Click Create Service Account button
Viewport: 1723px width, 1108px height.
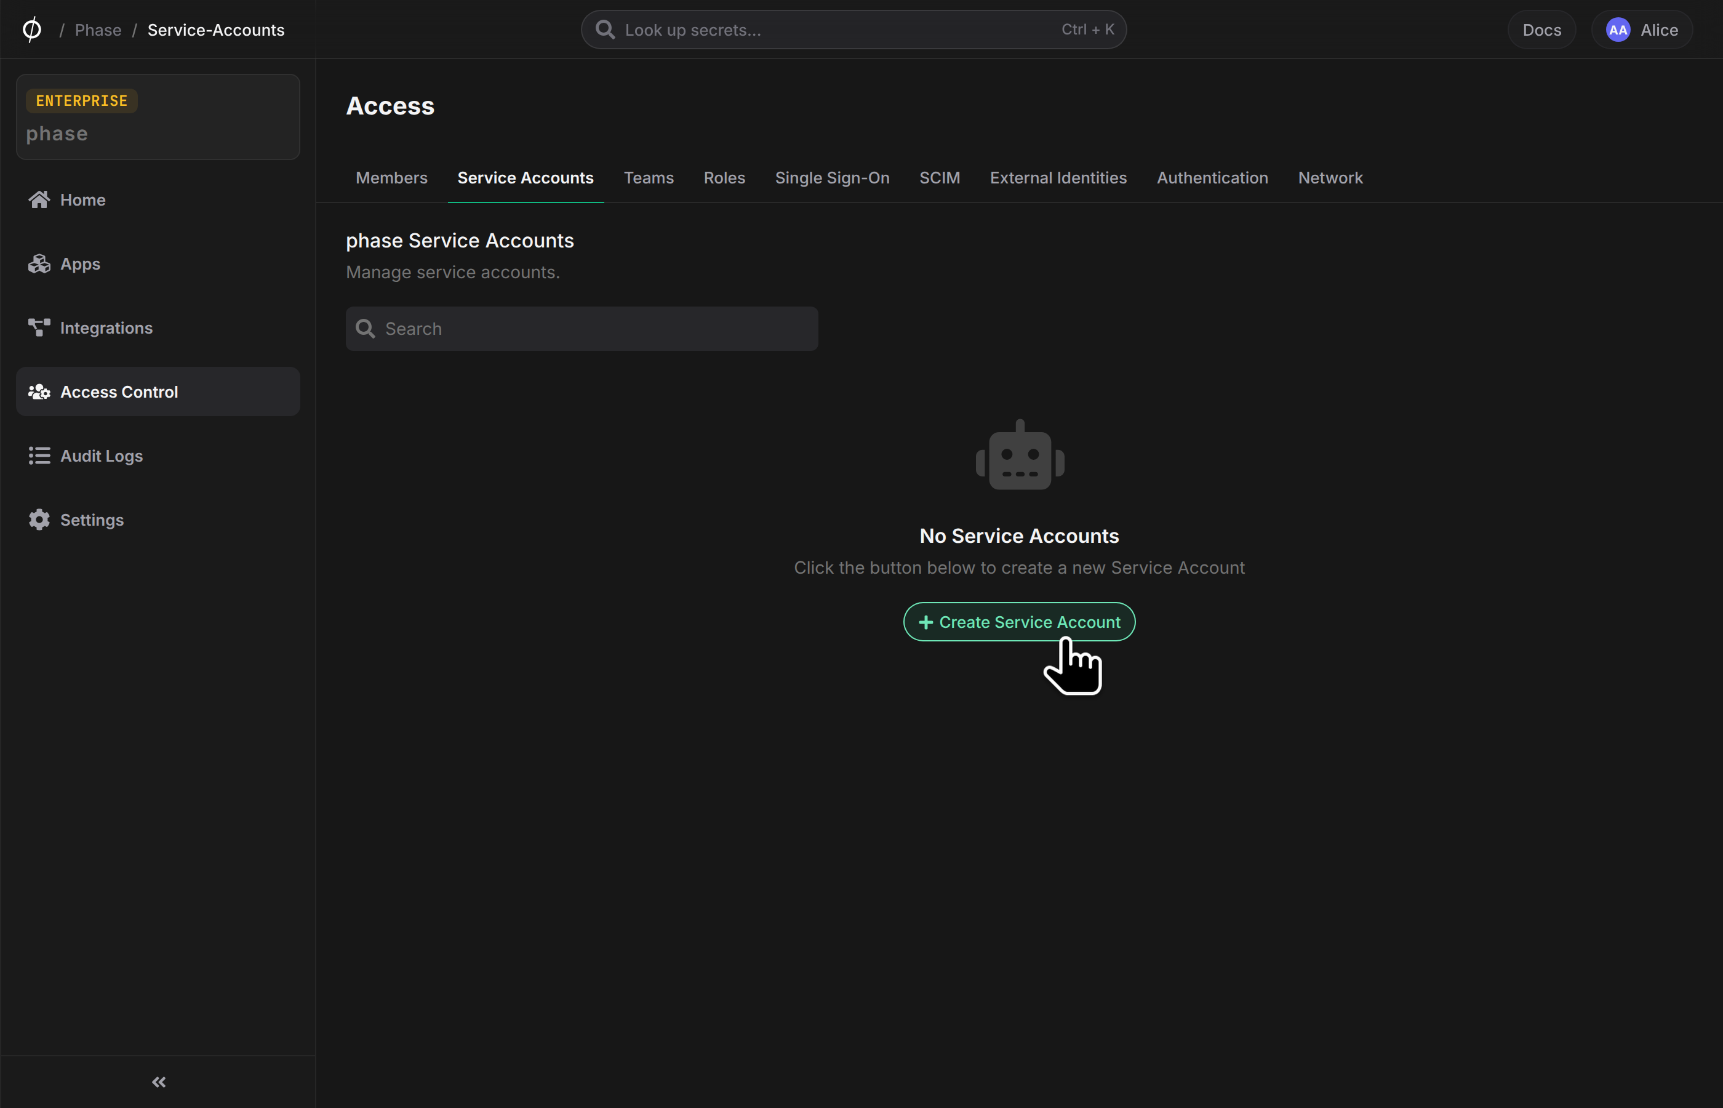point(1019,622)
